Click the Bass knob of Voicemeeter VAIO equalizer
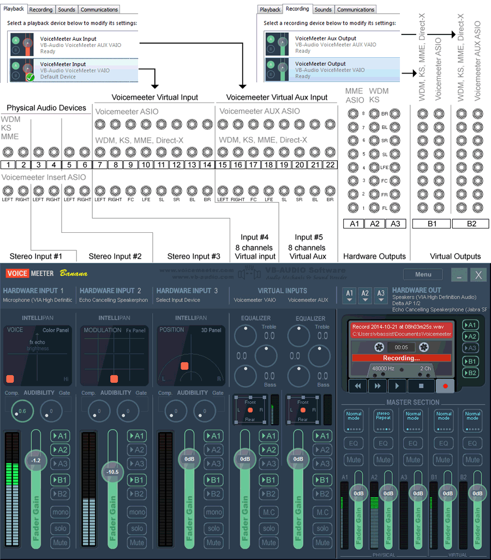 [x=245, y=376]
